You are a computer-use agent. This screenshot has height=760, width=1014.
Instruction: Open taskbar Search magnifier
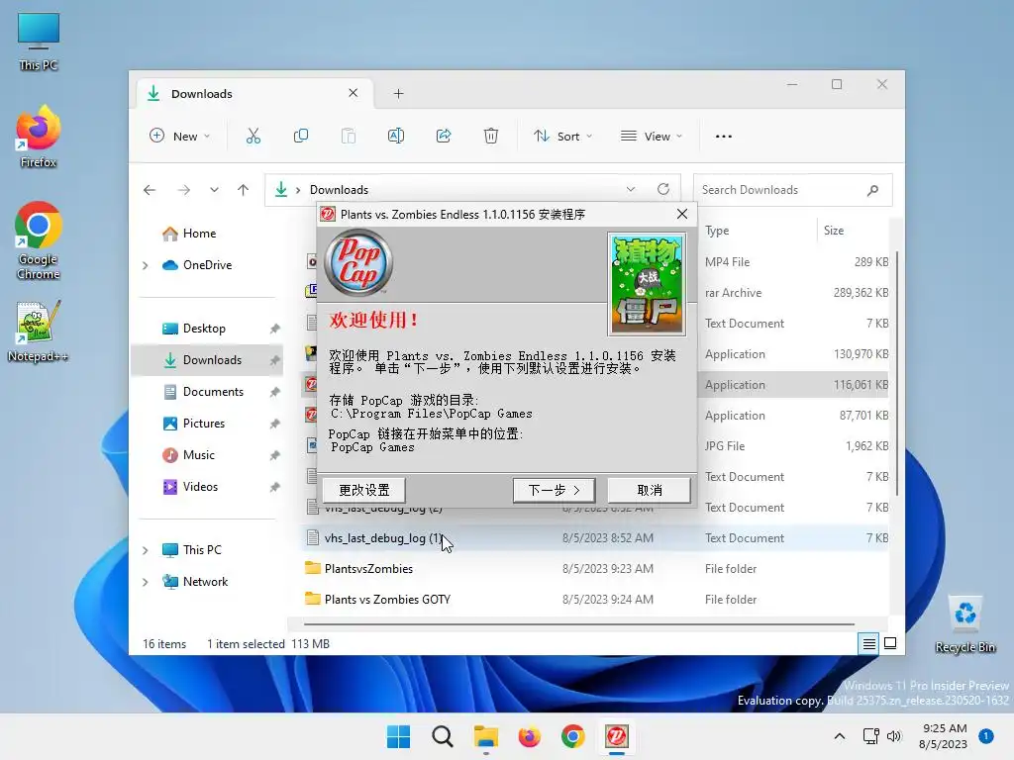coord(443,736)
